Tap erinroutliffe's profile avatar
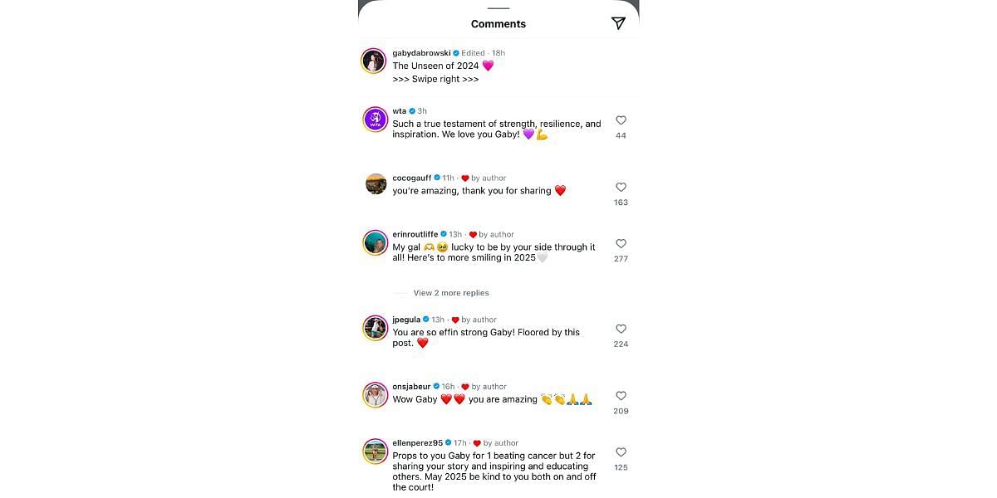The height and width of the screenshot is (498, 997). (x=376, y=243)
